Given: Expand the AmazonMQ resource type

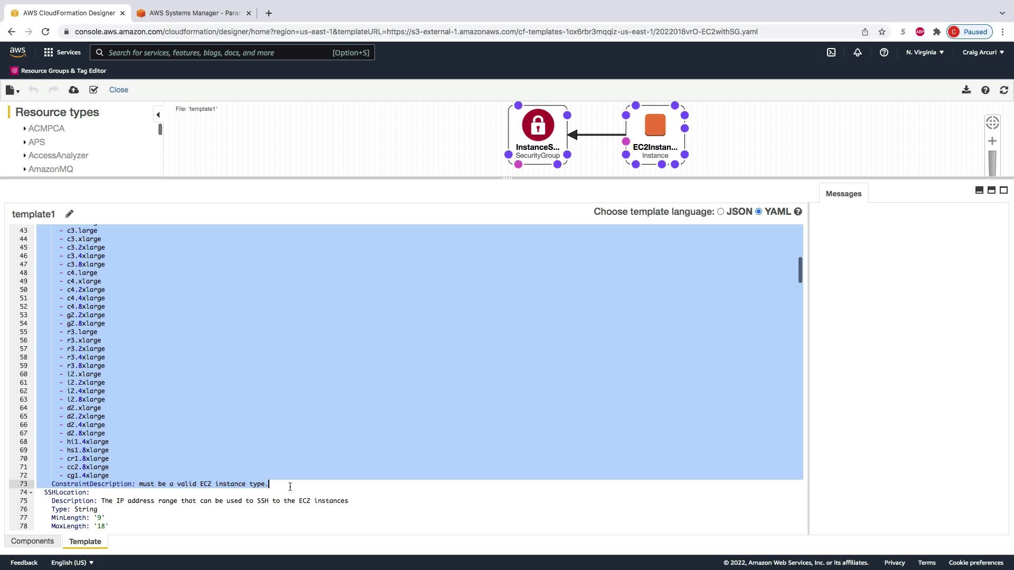Looking at the screenshot, I should pos(50,169).
